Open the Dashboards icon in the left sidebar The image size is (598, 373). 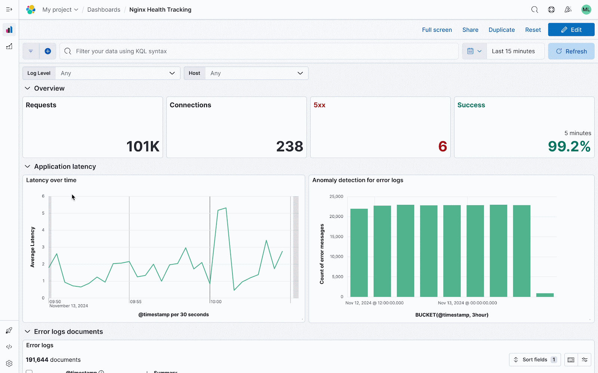click(9, 30)
